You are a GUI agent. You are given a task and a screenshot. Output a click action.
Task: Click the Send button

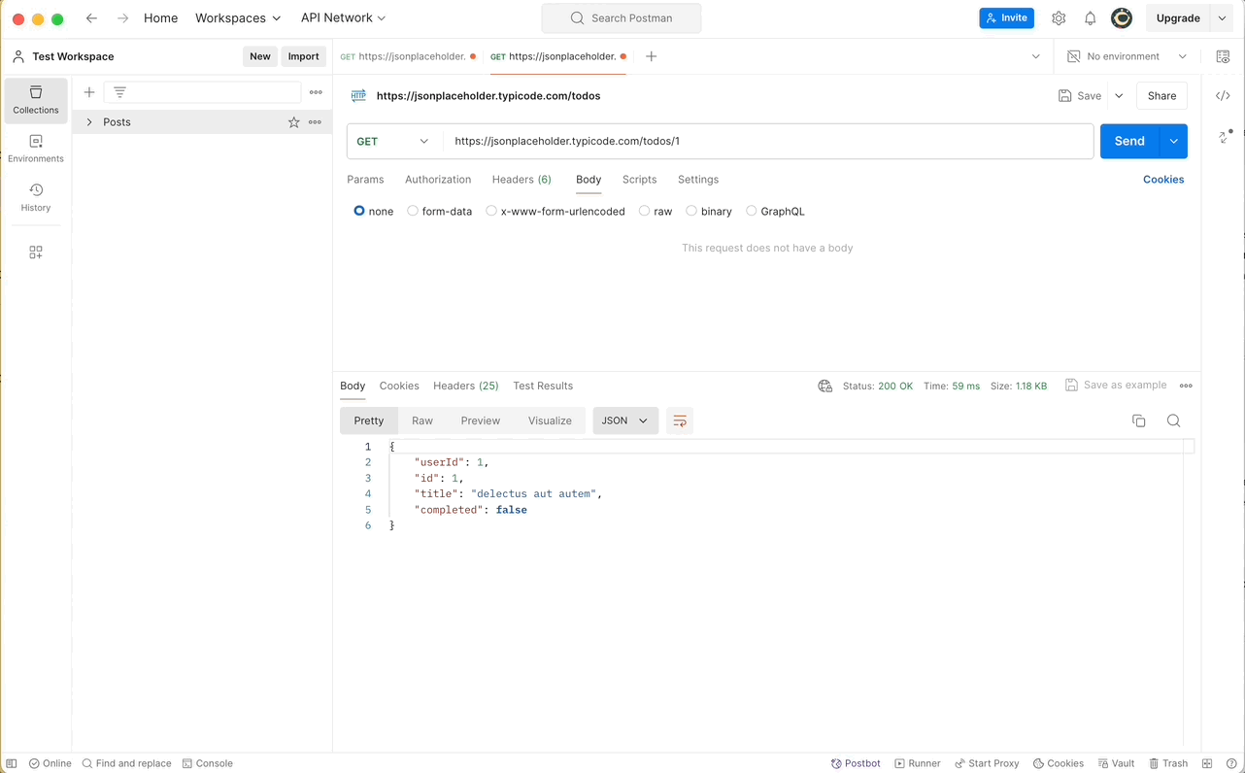pos(1129,141)
